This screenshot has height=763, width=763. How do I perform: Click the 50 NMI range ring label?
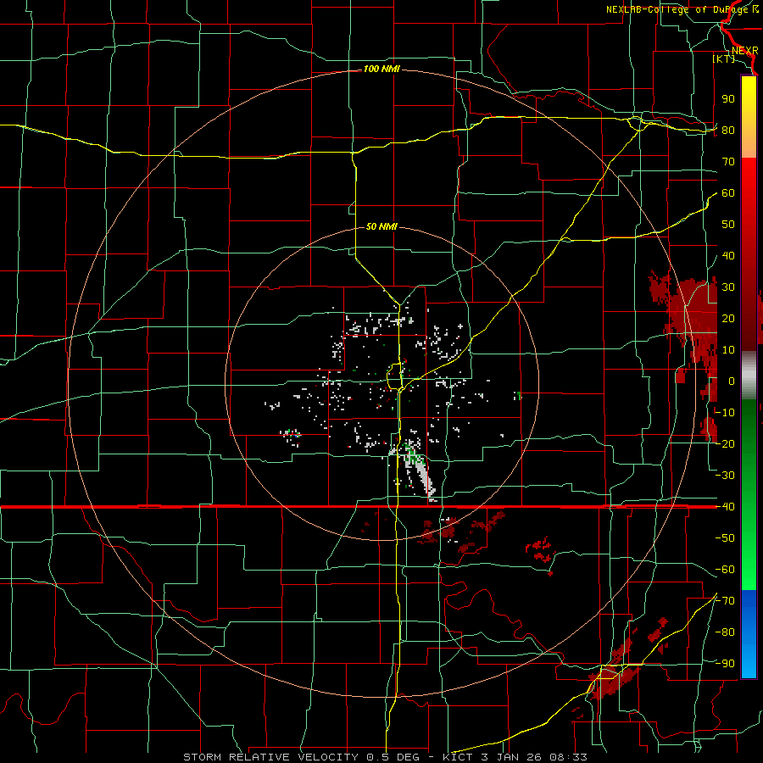pos(381,226)
